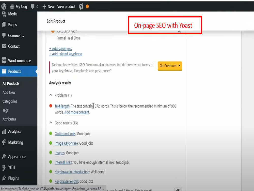Viewport: 254px width, 191px height.
Task: Select Tags submenu item
Action: 6,110
